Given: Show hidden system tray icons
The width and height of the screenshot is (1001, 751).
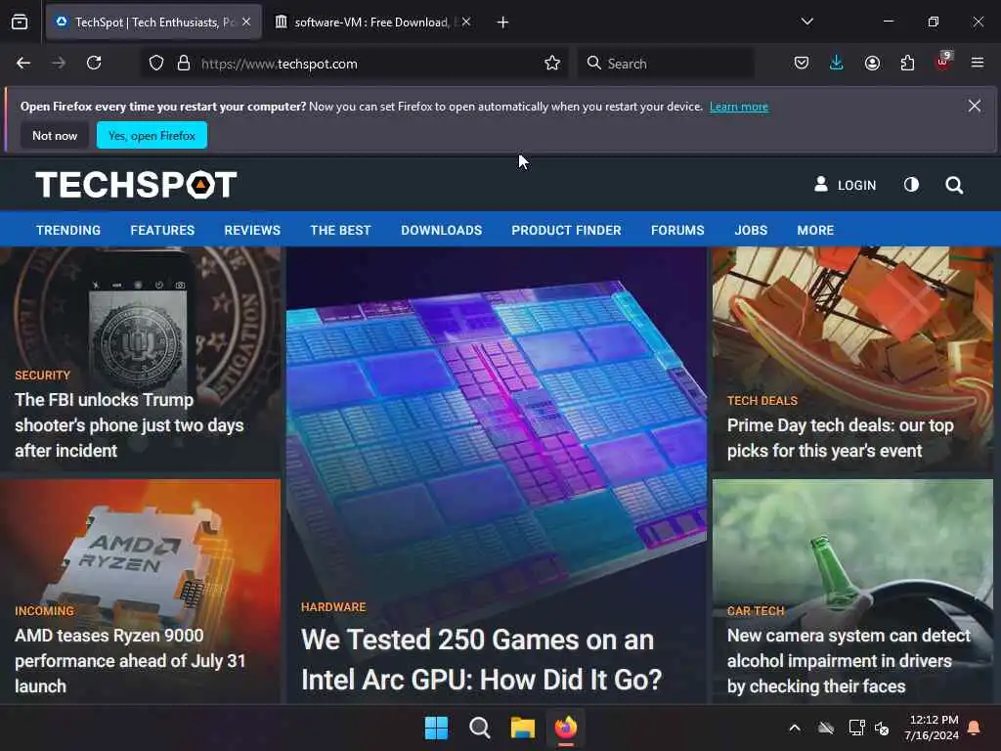Looking at the screenshot, I should tap(795, 728).
